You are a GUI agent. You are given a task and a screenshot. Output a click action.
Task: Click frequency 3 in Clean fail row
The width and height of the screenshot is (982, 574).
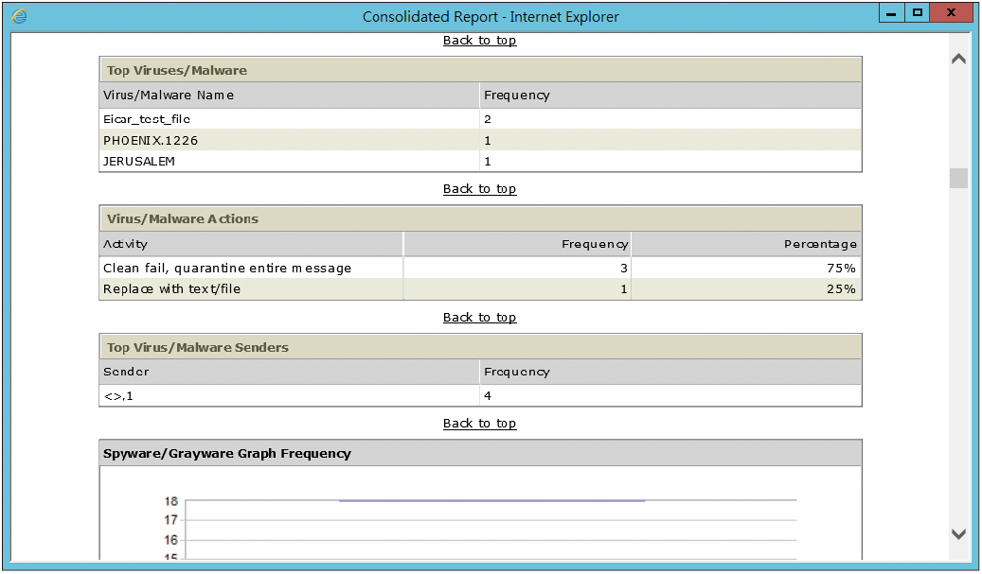click(x=624, y=269)
